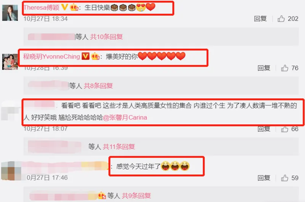Open Theresa傅颖's profile avatar
Image resolution: width=305 pixels, height=202 pixels.
[x=10, y=13]
